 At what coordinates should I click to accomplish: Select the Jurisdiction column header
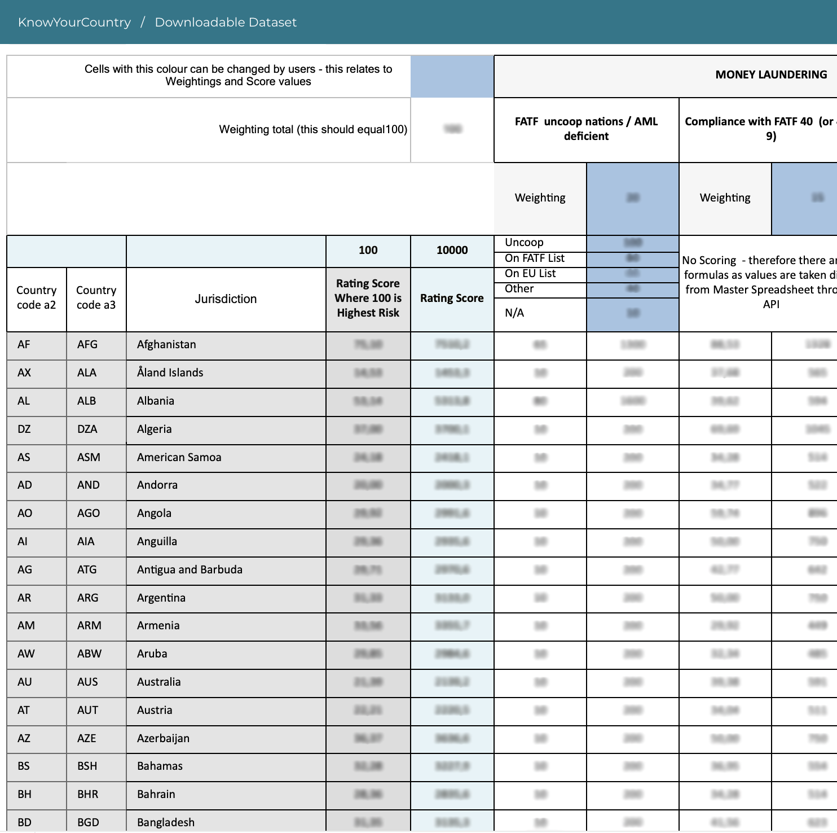[226, 299]
